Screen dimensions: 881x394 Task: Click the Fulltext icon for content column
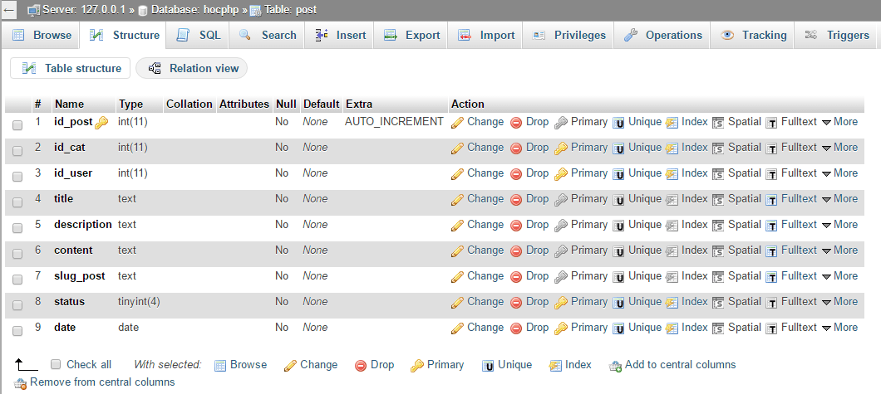pyautogui.click(x=771, y=251)
